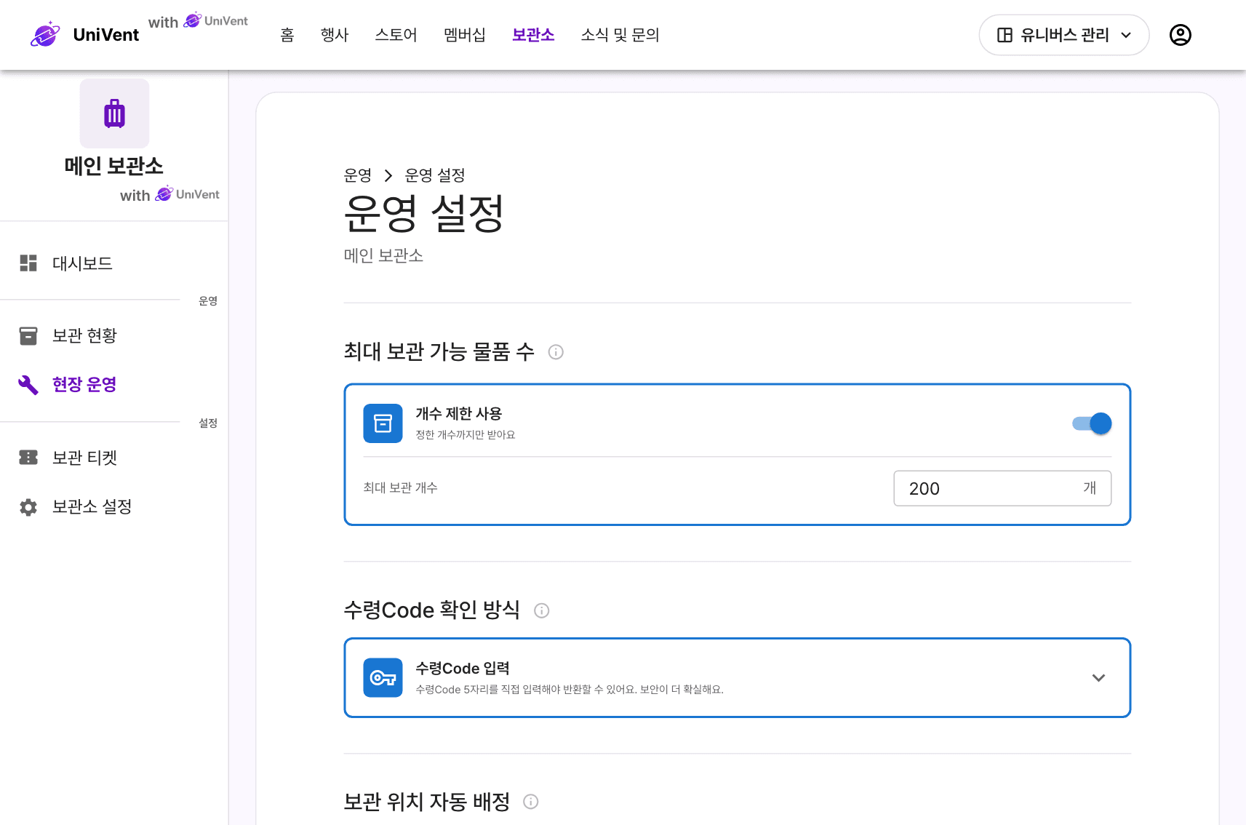
Task: Click the 최대 보관 개수 input field showing 200
Action: (1002, 488)
